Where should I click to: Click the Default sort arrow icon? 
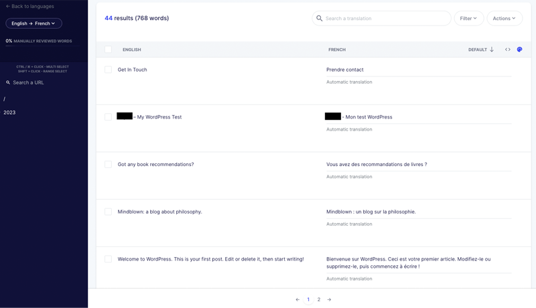pyautogui.click(x=492, y=50)
